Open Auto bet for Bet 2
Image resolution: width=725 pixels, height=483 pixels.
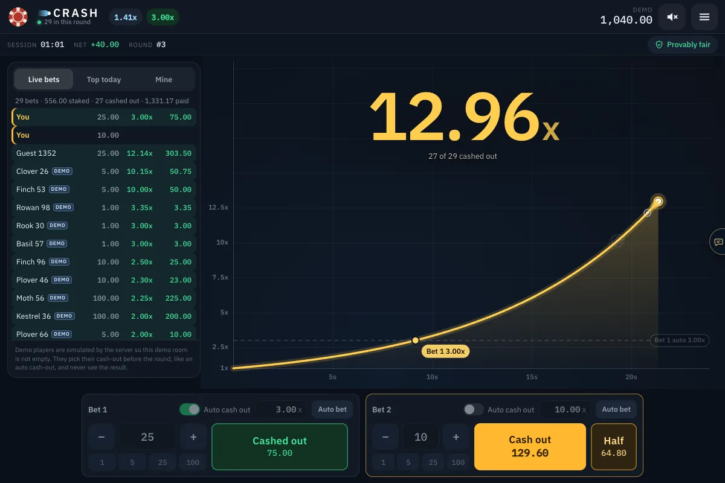tap(616, 409)
